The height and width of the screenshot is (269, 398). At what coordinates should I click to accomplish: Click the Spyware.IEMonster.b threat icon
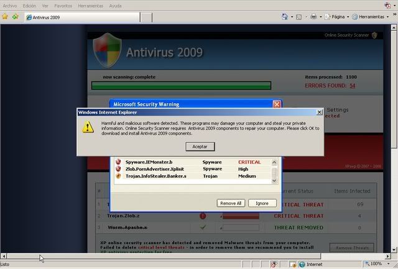coord(118,162)
